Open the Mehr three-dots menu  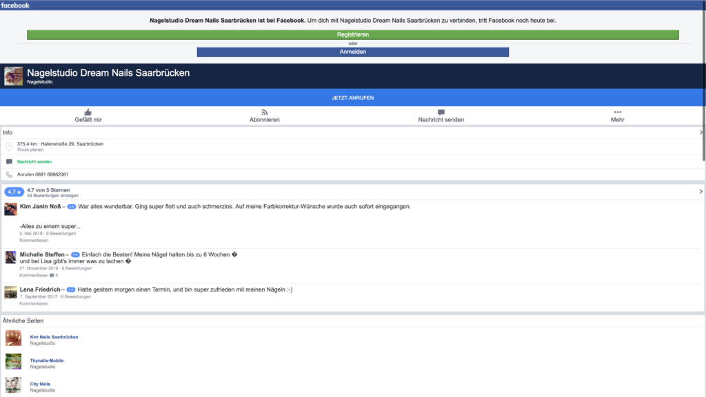(617, 112)
